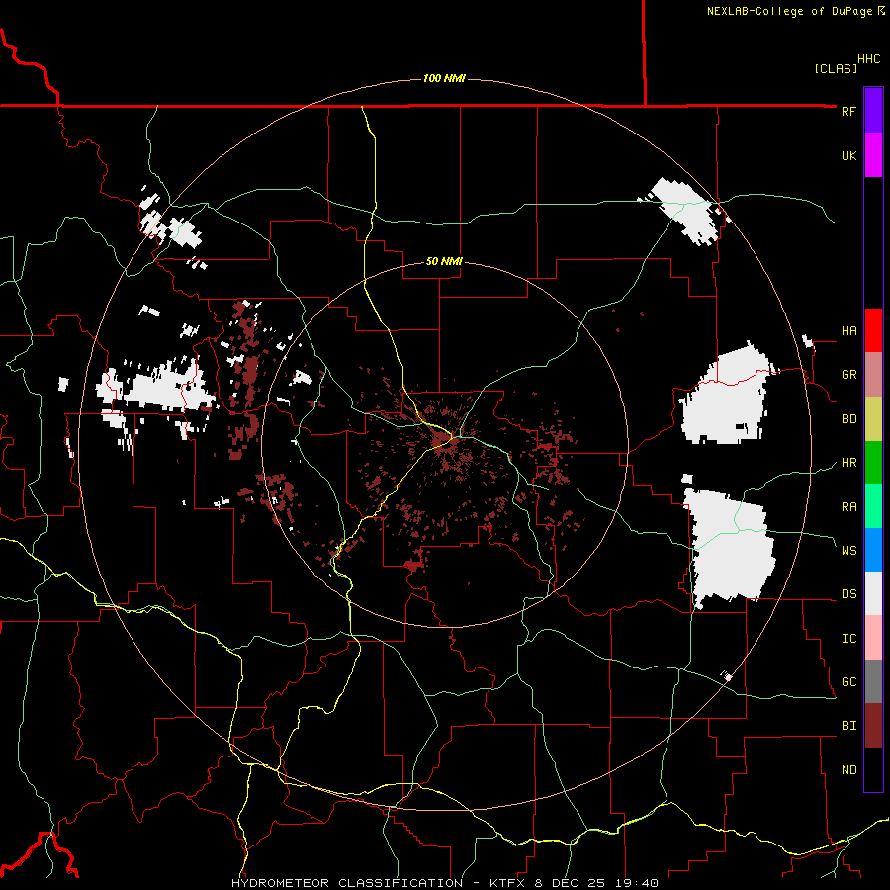The width and height of the screenshot is (890, 890).
Task: Click the ND black legend swatch
Action: click(873, 769)
